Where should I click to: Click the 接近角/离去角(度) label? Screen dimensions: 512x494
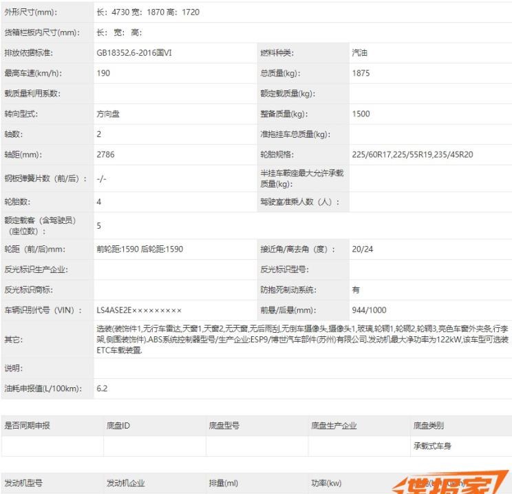[x=297, y=249]
